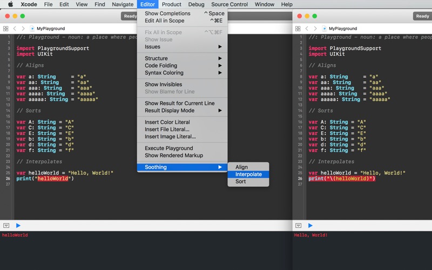Open the View menu
432x270 pixels.
click(x=82, y=4)
